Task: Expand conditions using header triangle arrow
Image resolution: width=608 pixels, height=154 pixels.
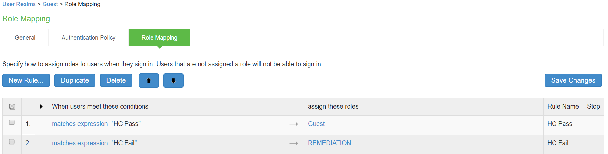Action: 41,106
